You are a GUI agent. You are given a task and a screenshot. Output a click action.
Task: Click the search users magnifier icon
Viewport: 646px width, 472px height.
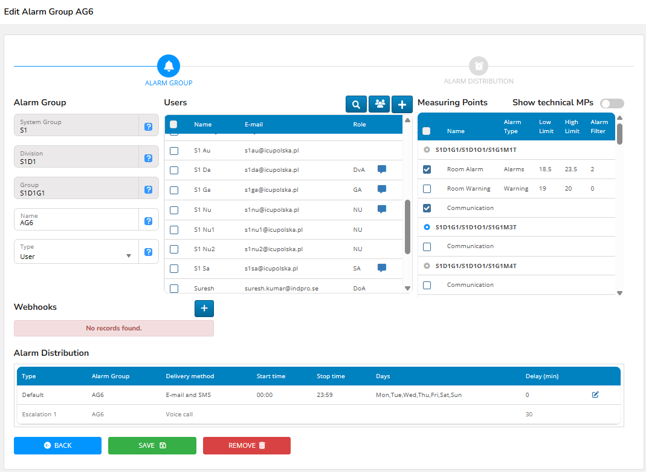tap(357, 104)
